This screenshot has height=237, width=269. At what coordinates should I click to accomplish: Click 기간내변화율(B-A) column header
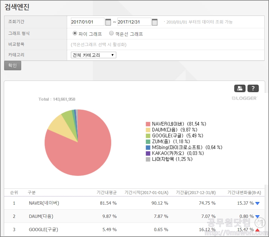tap(244, 193)
